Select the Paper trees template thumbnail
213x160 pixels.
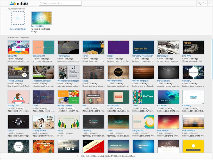(68, 122)
